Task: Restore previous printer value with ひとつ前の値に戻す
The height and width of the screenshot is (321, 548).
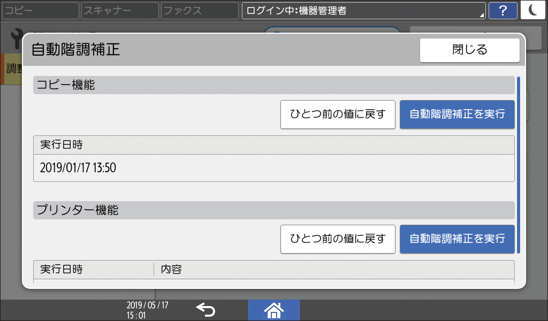Action: tap(338, 239)
